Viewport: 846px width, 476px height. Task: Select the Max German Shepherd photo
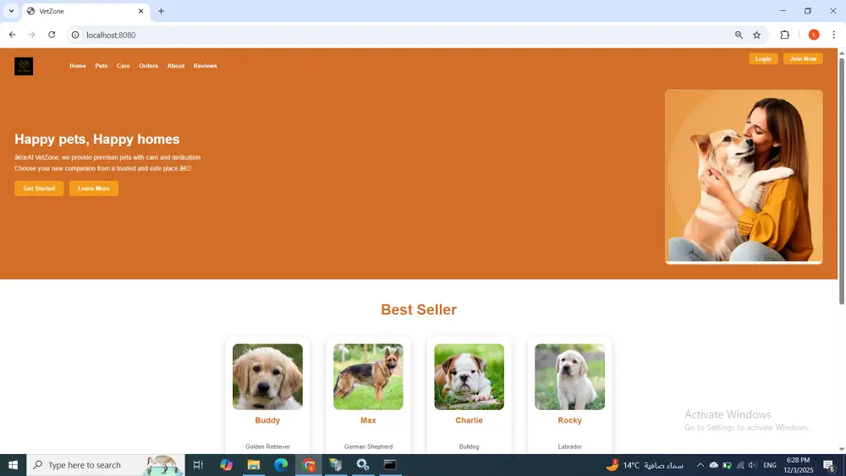[x=368, y=377]
